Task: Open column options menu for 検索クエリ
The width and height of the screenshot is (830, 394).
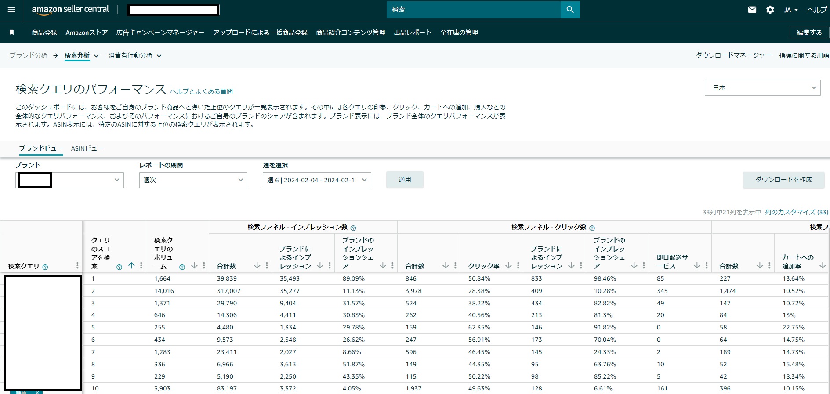Action: pos(77,266)
